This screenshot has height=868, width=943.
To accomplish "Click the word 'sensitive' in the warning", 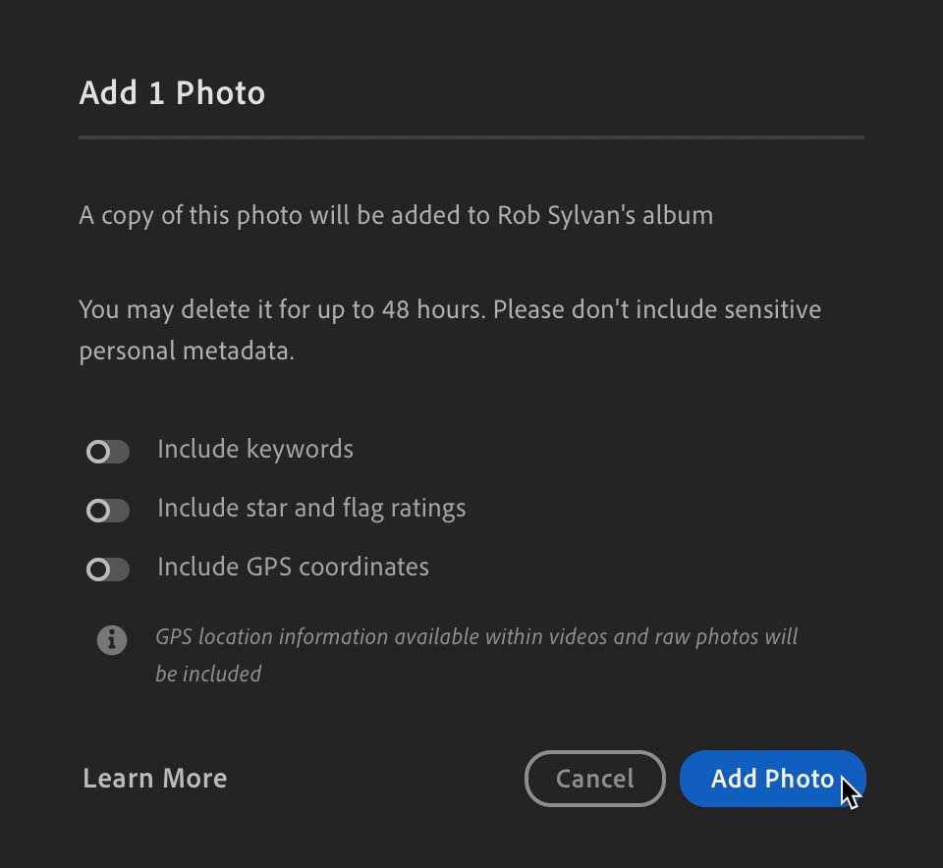I will tap(773, 310).
